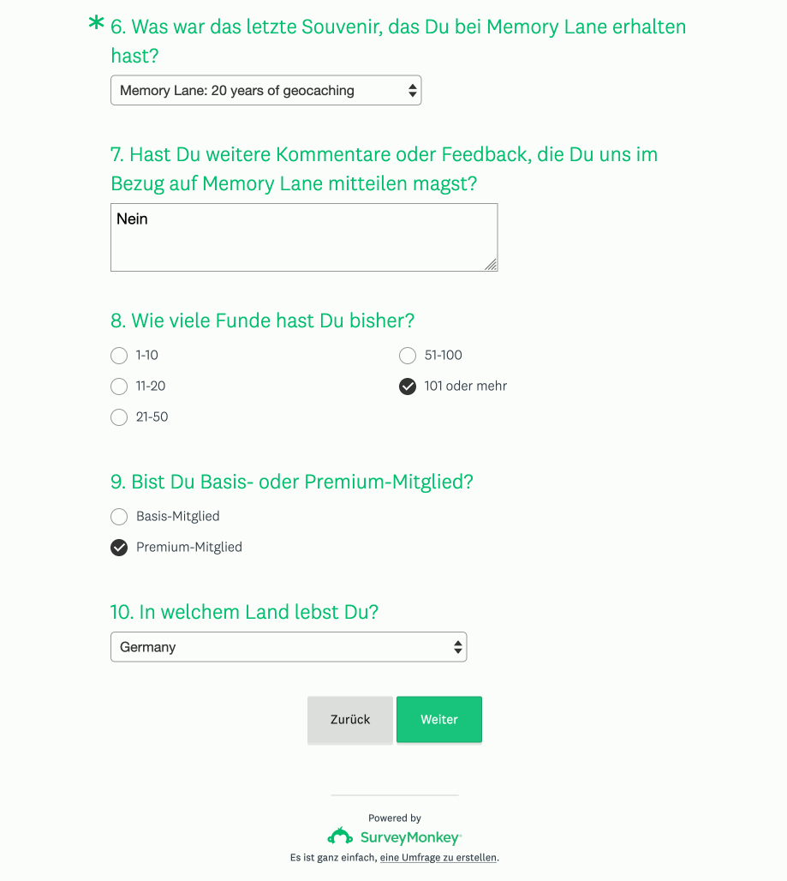787x881 pixels.
Task: Click into the feedback comment text area
Action: [304, 237]
